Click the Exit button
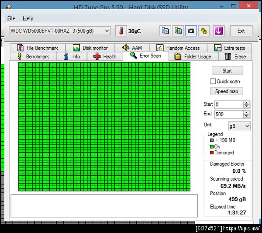The height and width of the screenshot is (233, 262). (x=241, y=31)
